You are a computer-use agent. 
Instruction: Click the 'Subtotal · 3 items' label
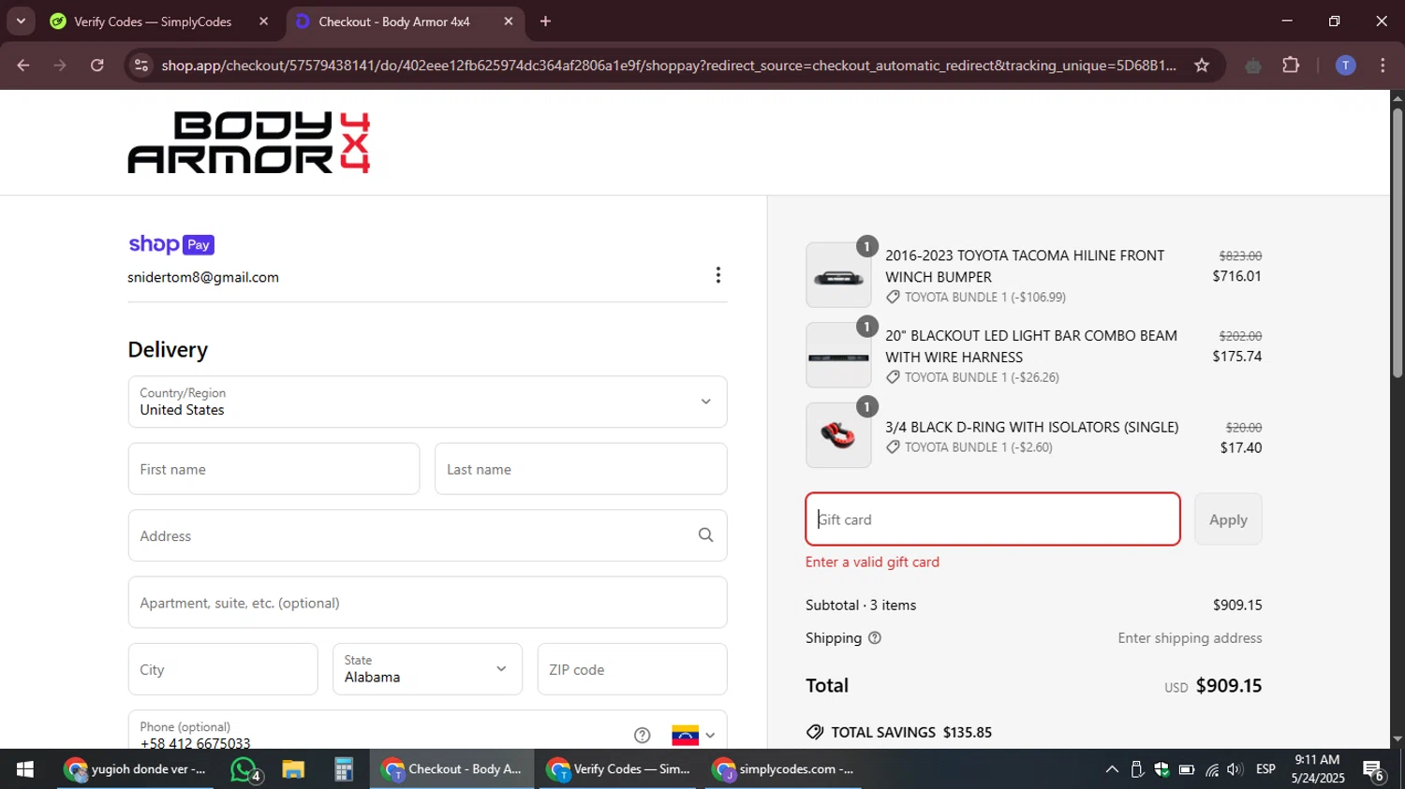pyautogui.click(x=861, y=605)
